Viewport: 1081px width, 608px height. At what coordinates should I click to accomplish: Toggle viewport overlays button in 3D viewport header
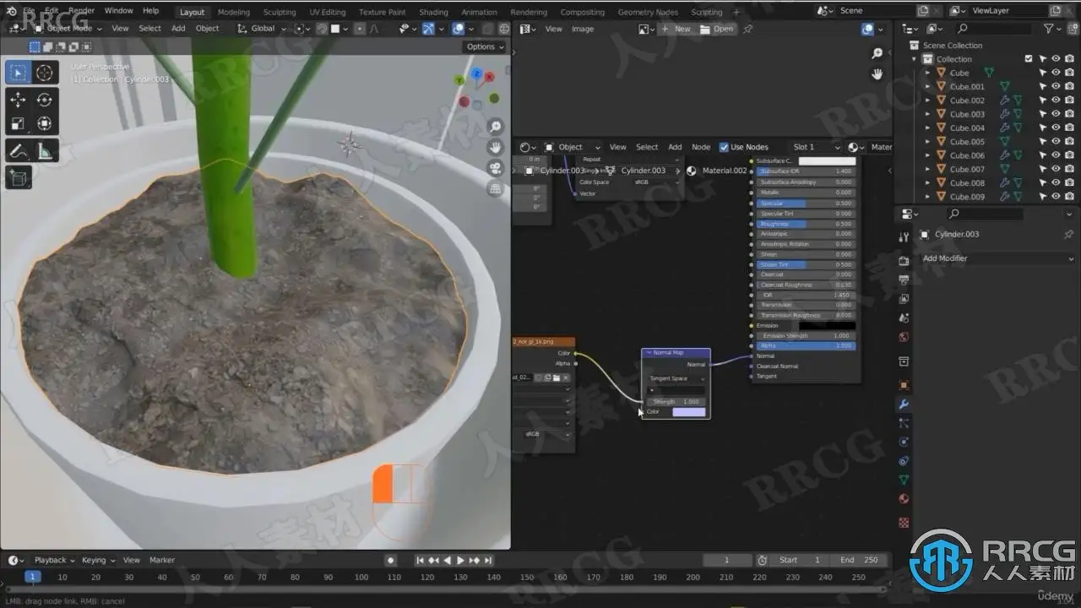pos(459,28)
